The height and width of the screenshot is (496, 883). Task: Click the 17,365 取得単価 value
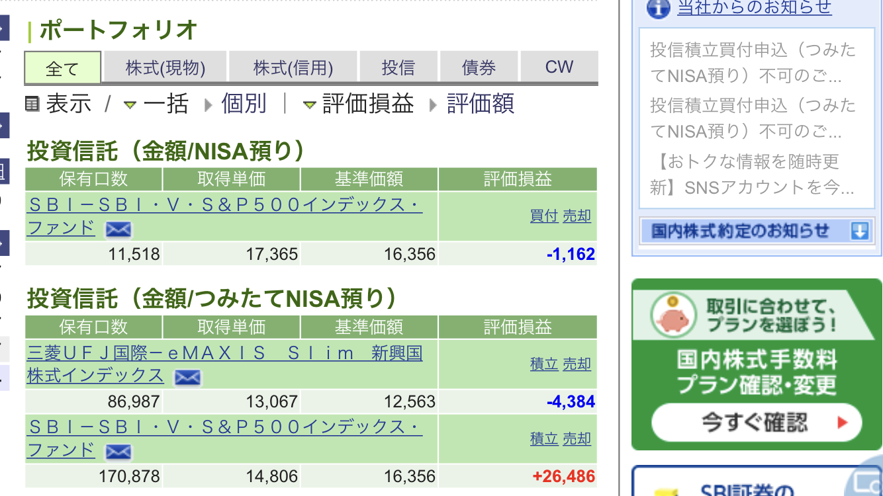[272, 254]
